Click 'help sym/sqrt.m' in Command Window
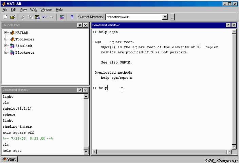 click(x=116, y=78)
